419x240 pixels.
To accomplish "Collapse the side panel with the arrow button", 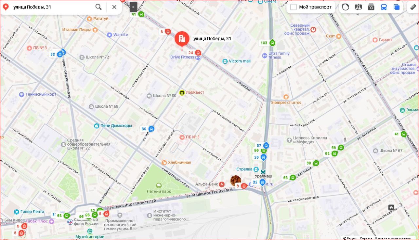I will 133,7.
